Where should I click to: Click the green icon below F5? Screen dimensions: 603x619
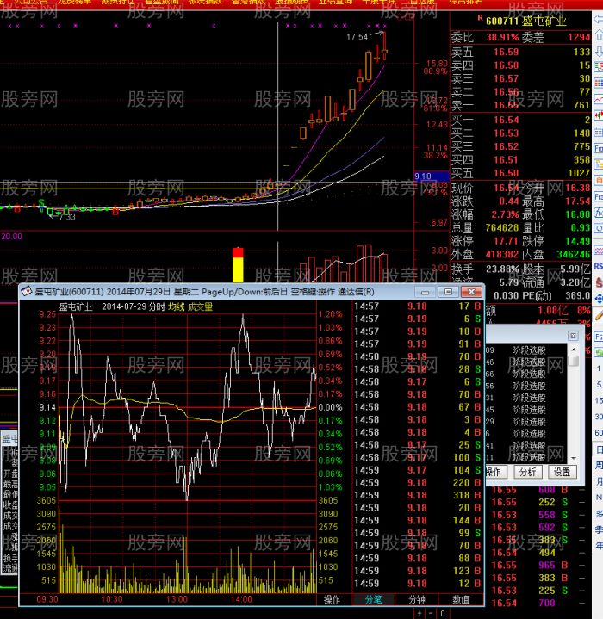coord(599,352)
